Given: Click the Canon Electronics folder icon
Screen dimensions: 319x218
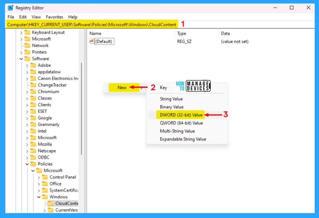Looking at the screenshot, I should click(x=33, y=78).
